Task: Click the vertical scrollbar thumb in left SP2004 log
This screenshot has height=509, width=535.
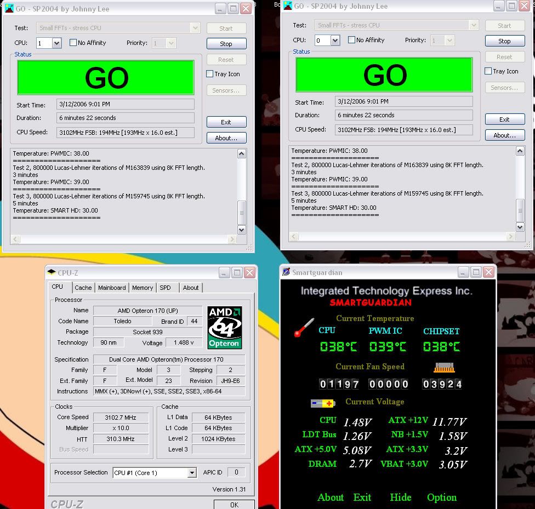Action: pyautogui.click(x=241, y=212)
